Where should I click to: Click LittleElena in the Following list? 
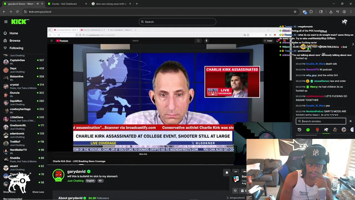click(x=24, y=119)
